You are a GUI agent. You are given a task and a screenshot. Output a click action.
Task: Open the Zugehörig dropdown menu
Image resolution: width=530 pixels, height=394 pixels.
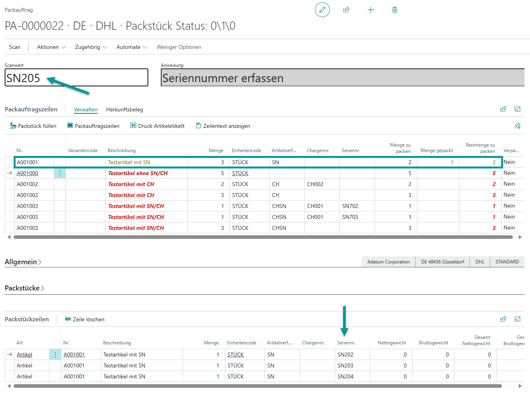tap(91, 47)
